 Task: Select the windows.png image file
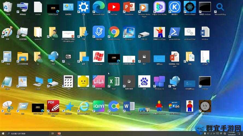coord(144,110)
